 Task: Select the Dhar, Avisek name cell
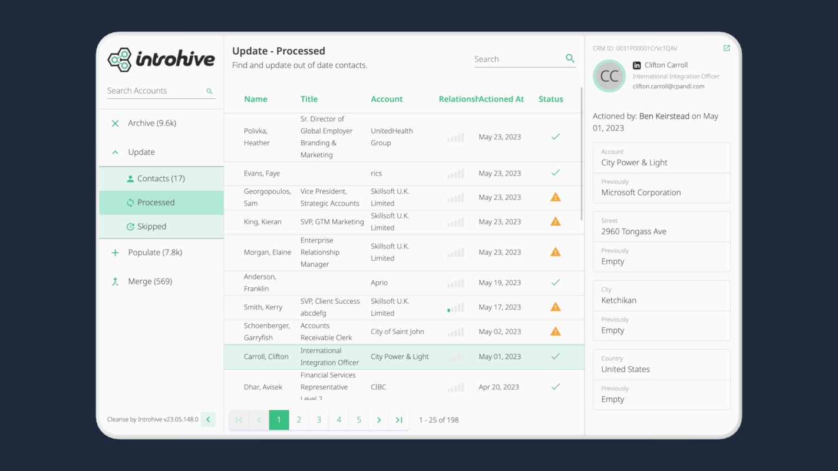263,387
